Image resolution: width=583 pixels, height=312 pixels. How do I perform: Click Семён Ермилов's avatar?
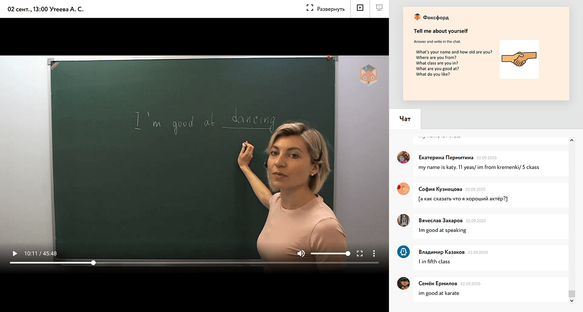point(403,283)
